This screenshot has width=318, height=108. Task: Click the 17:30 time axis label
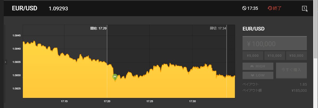coord(192,101)
